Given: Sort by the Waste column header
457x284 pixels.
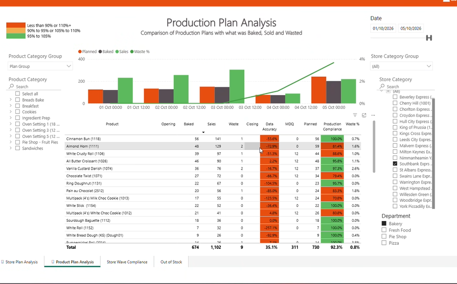Looking at the screenshot, I should [234, 124].
